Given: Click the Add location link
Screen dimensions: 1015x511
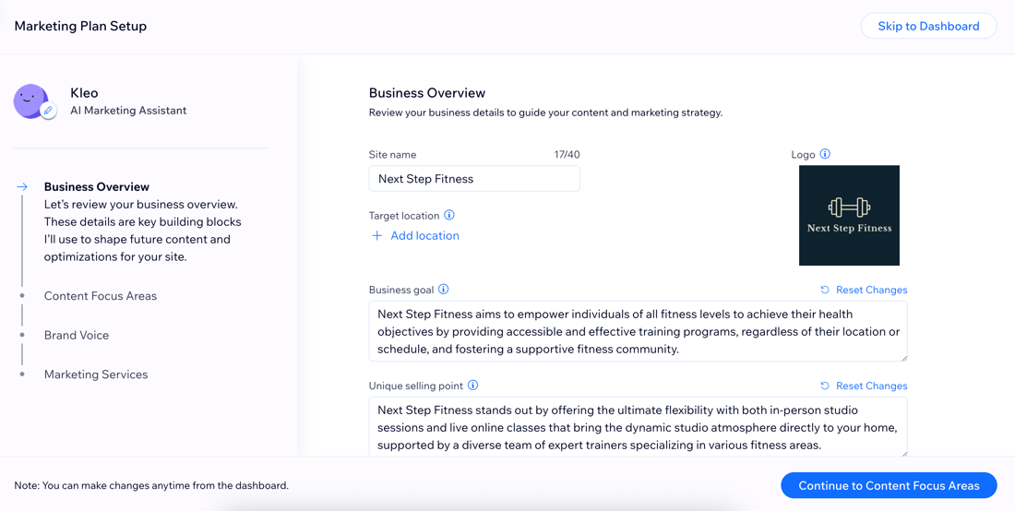Looking at the screenshot, I should [424, 236].
